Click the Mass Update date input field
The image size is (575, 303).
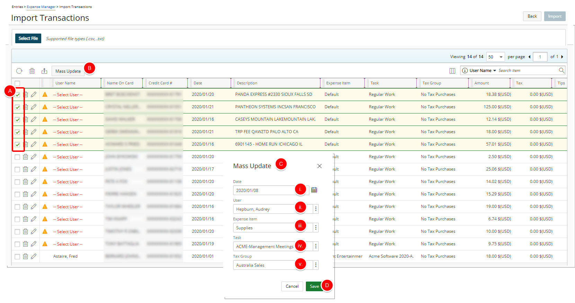coord(271,190)
